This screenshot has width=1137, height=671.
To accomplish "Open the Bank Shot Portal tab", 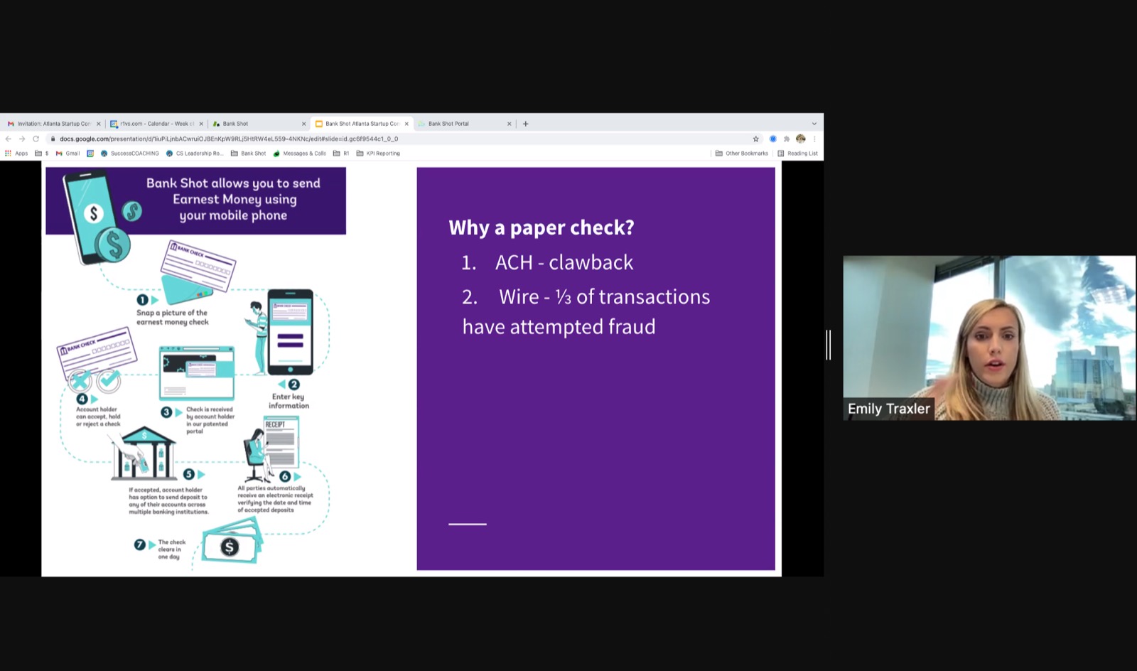I will (464, 124).
